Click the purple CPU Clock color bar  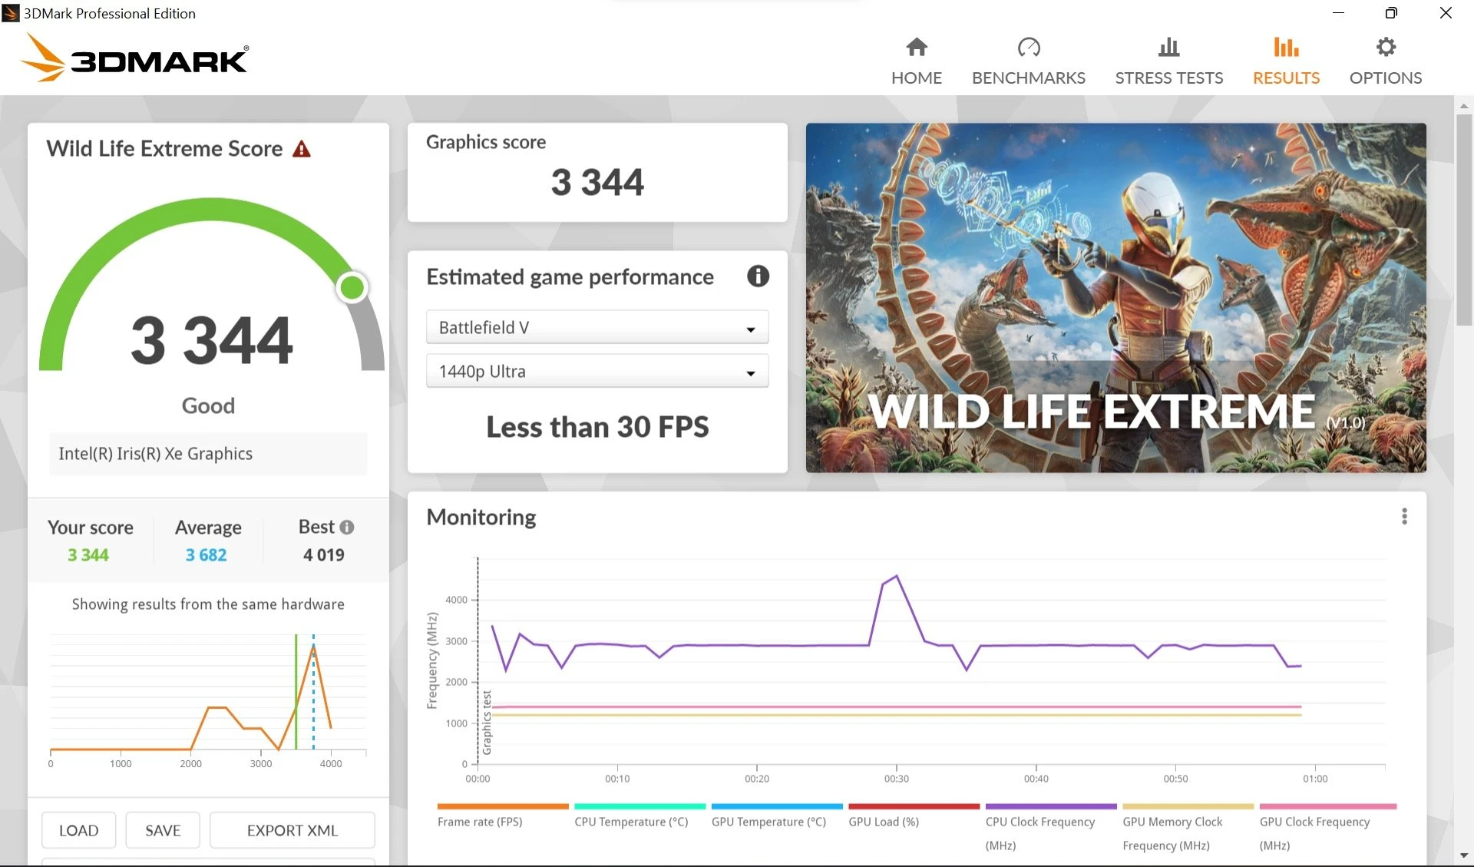pos(1051,806)
